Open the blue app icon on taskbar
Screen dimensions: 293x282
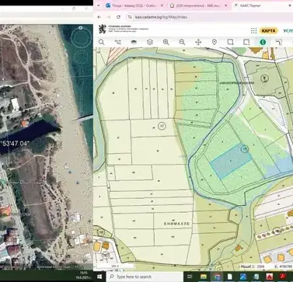[x=243, y=277]
